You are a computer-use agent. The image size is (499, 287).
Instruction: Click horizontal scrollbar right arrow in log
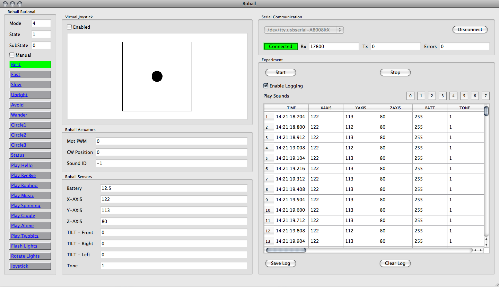(x=481, y=250)
